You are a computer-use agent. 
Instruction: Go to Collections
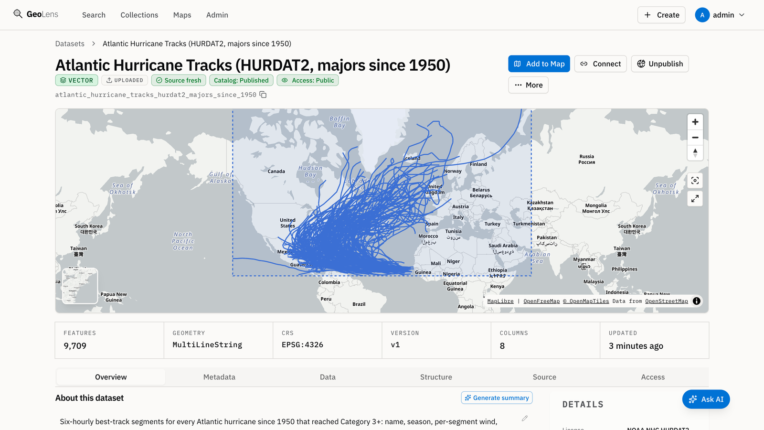pos(139,15)
